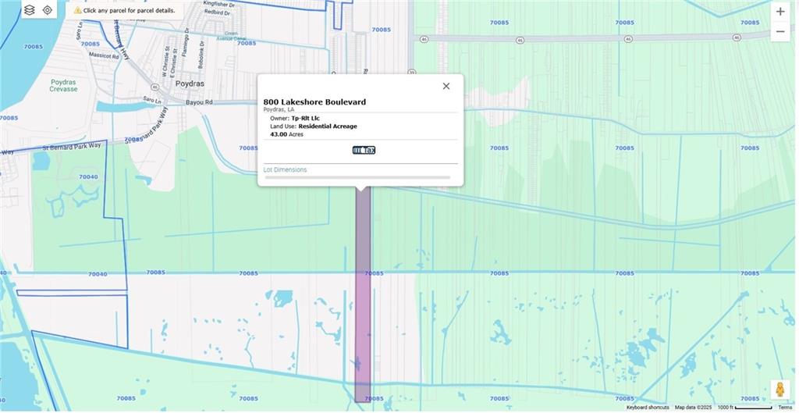799x413 pixels.
Task: Click the Tax button in parcel popup
Action: coord(364,150)
